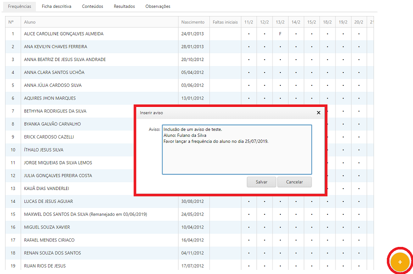Click the Faltas iniciais column header
This screenshot has width=413, height=274.
[x=225, y=22]
